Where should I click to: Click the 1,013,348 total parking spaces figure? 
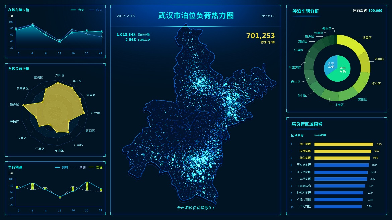(126, 35)
